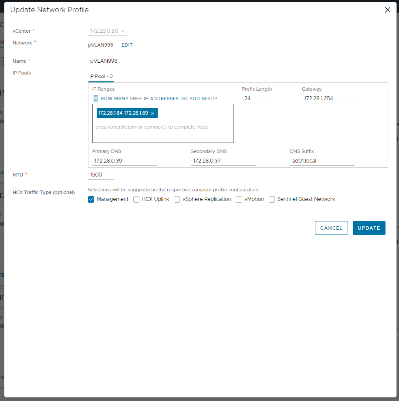Screen dimensions: 399x401
Task: Click the IP Ranges label
Action: pyautogui.click(x=103, y=89)
